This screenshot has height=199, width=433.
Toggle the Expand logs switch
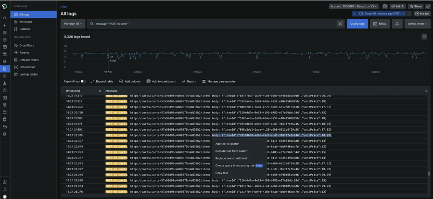(x=83, y=81)
